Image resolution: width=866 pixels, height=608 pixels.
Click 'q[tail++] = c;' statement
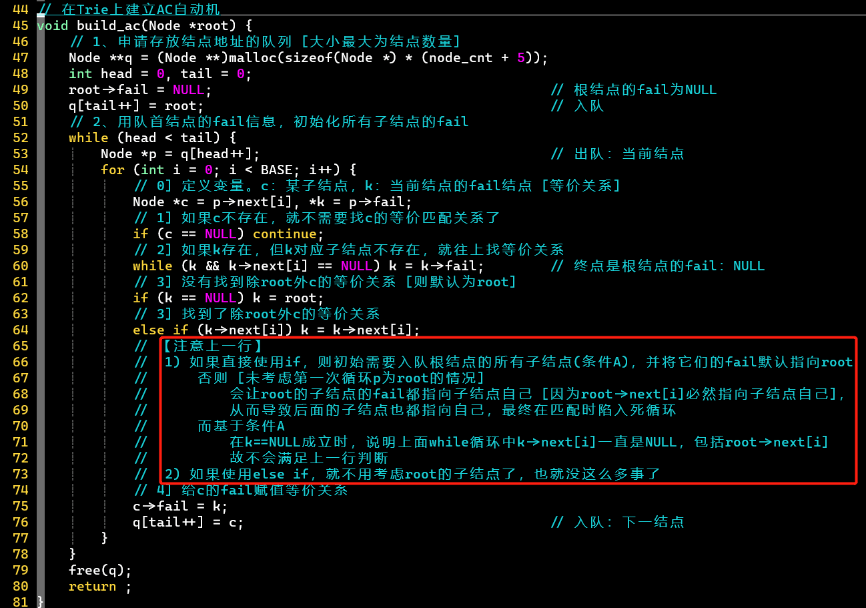click(188, 522)
